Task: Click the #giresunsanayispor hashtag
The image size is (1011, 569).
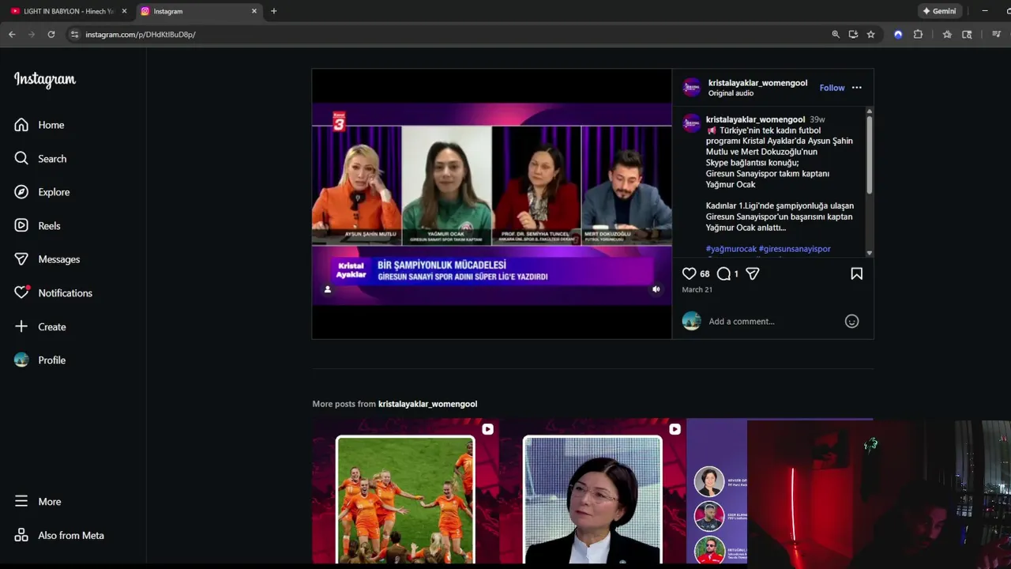Action: (795, 249)
